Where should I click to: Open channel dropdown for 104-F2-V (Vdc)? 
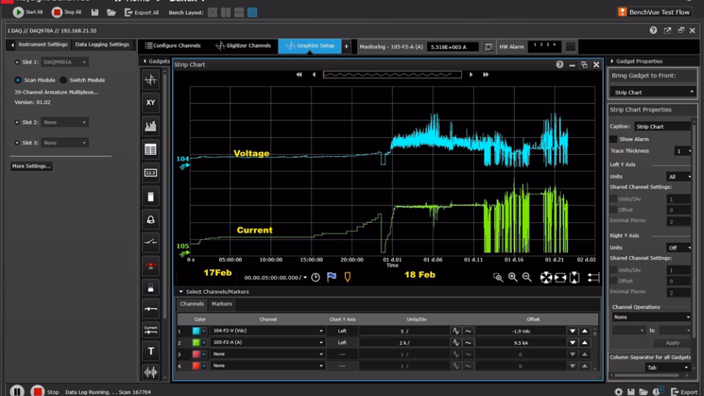tap(320, 331)
